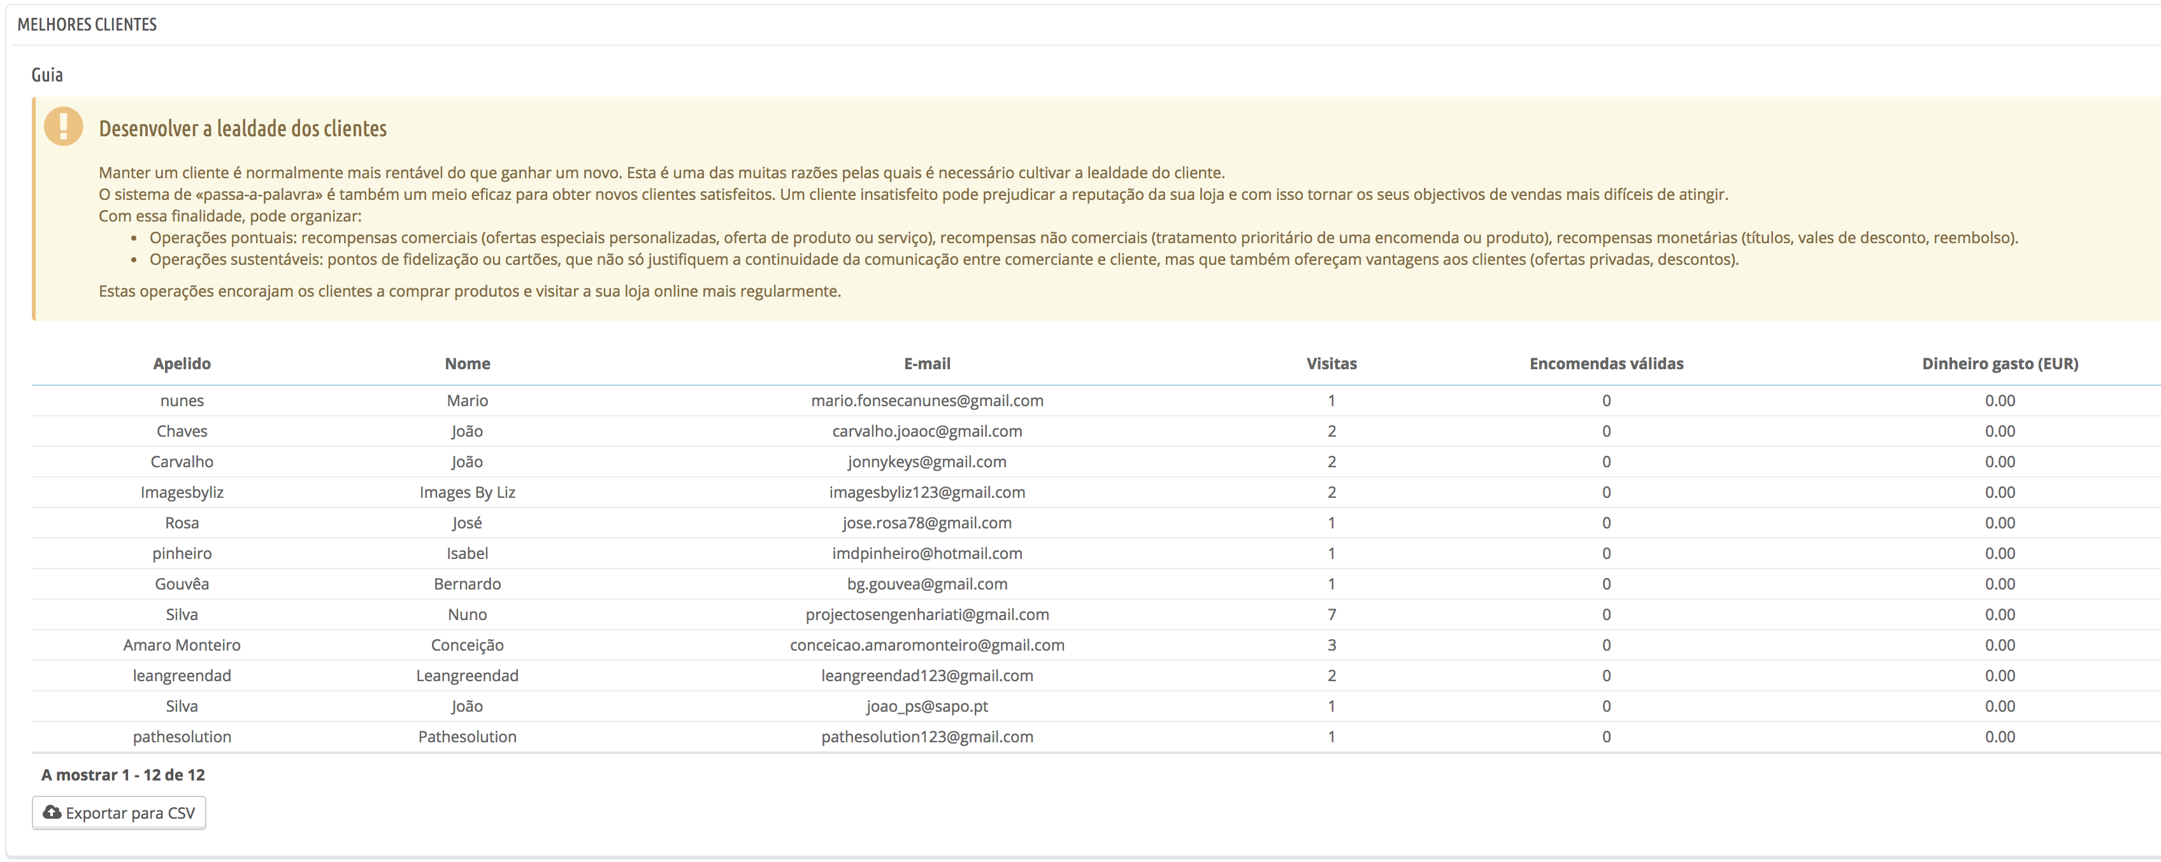Click the Visitas column header
Image resolution: width=2161 pixels, height=862 pixels.
pos(1330,363)
